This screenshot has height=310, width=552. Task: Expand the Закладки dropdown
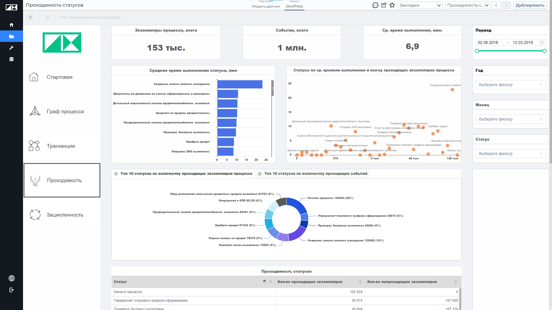(420, 5)
